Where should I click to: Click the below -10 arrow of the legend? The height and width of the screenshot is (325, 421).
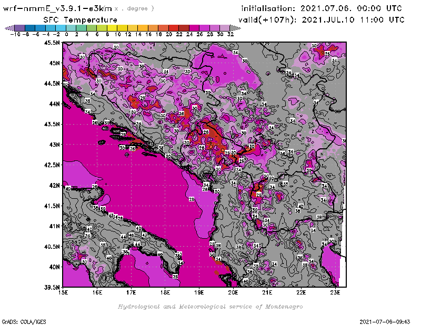9,28
